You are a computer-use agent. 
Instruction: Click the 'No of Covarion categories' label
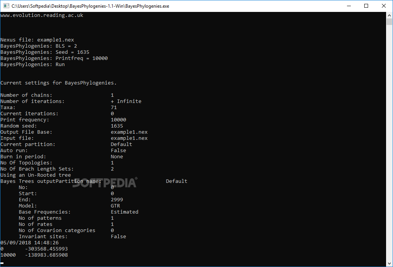57,231
